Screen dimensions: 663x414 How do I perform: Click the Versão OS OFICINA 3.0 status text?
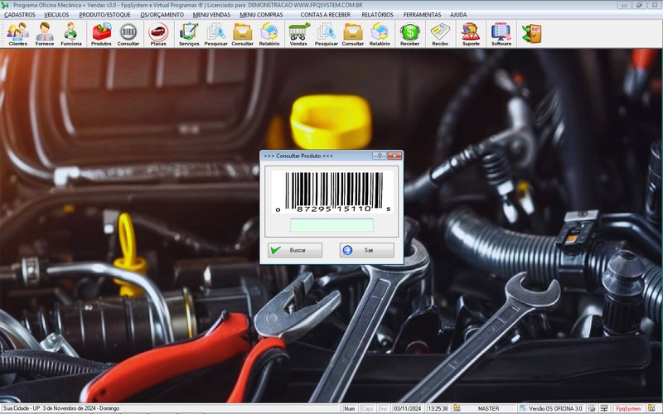[555, 408]
